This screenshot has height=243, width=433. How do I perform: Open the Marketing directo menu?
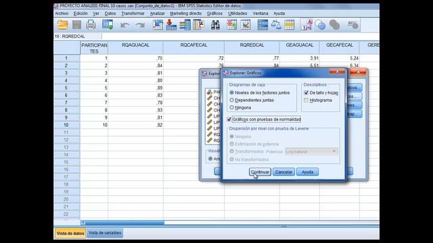click(185, 13)
